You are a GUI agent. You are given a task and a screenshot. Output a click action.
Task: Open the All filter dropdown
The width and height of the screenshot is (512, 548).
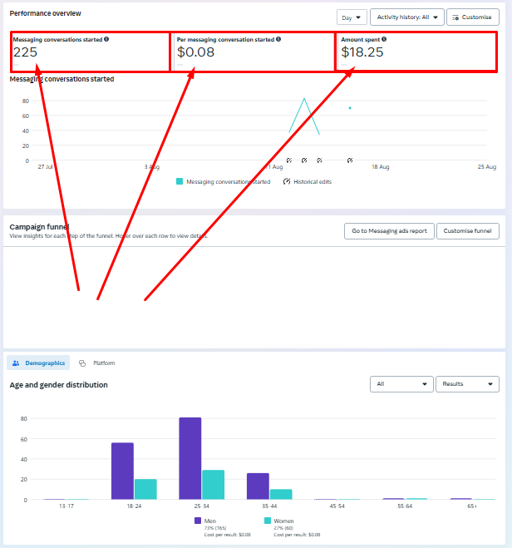click(401, 384)
